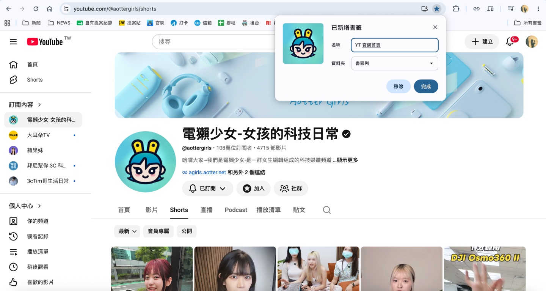This screenshot has width=546, height=291.
Task: Open 播放清單 in the sidebar
Action: click(43, 252)
